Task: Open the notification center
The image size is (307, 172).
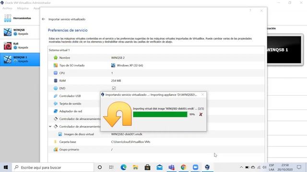Action: 299,167
